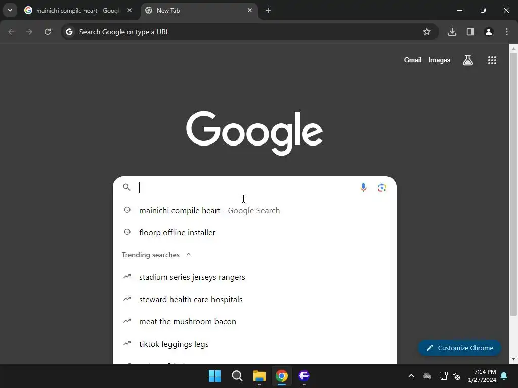
Task: Open the Chrome downloads icon
Action: click(452, 32)
